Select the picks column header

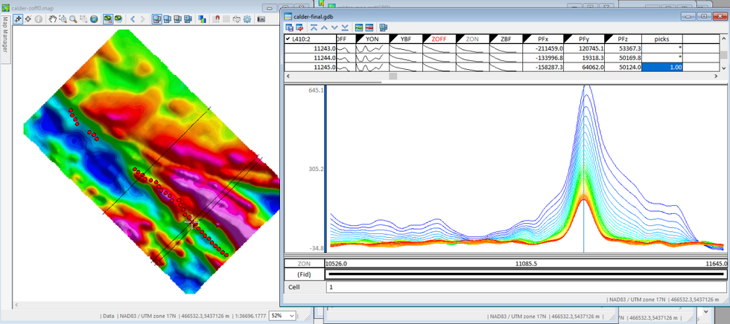tap(662, 39)
